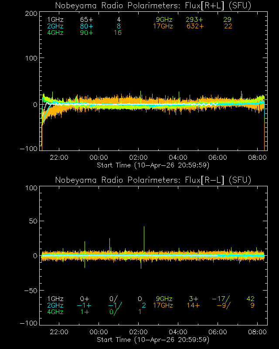Viewport: 279px width, 349px height.
Task: Click the orange 17GHz label in top plot
Action: 163,26
